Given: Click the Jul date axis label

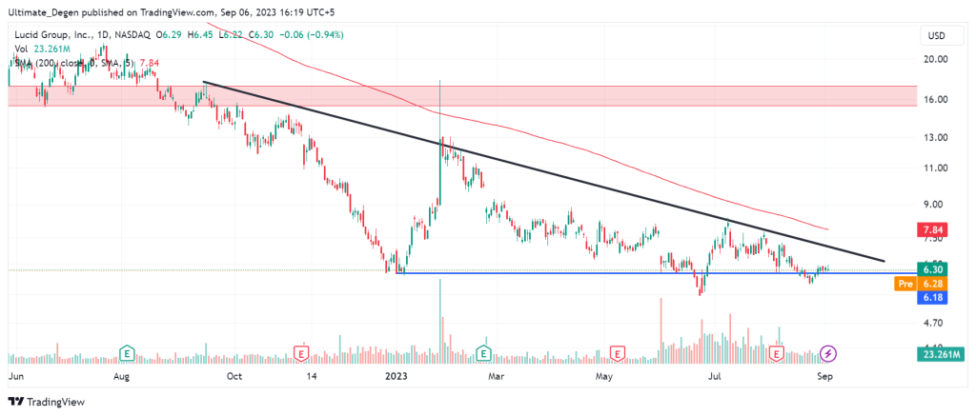Looking at the screenshot, I should (x=716, y=376).
